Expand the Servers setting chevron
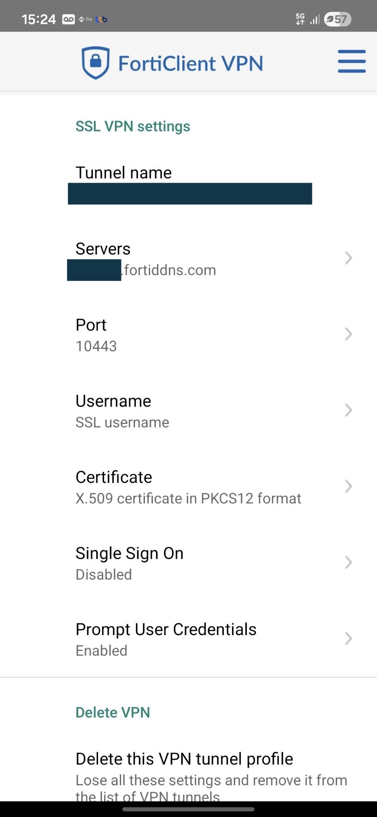The width and height of the screenshot is (377, 817). click(x=348, y=258)
